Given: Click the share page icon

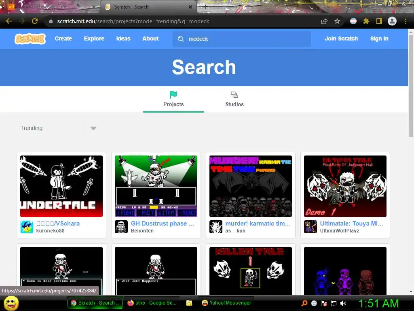Looking at the screenshot, I should click(x=324, y=21).
